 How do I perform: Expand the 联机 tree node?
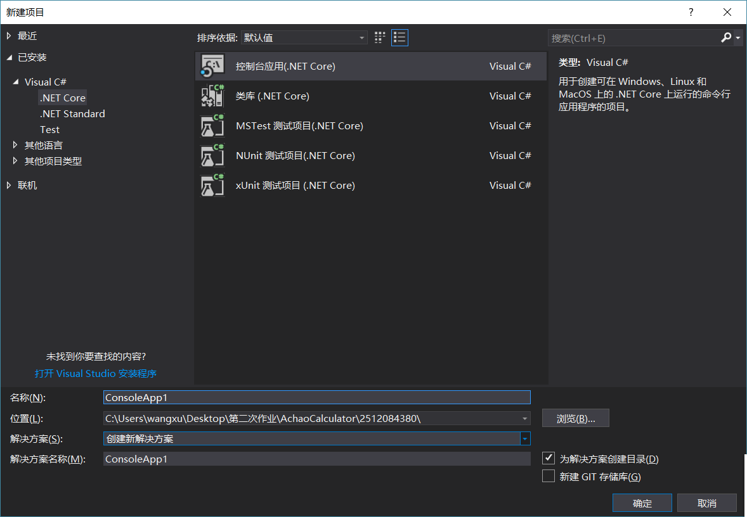9,185
